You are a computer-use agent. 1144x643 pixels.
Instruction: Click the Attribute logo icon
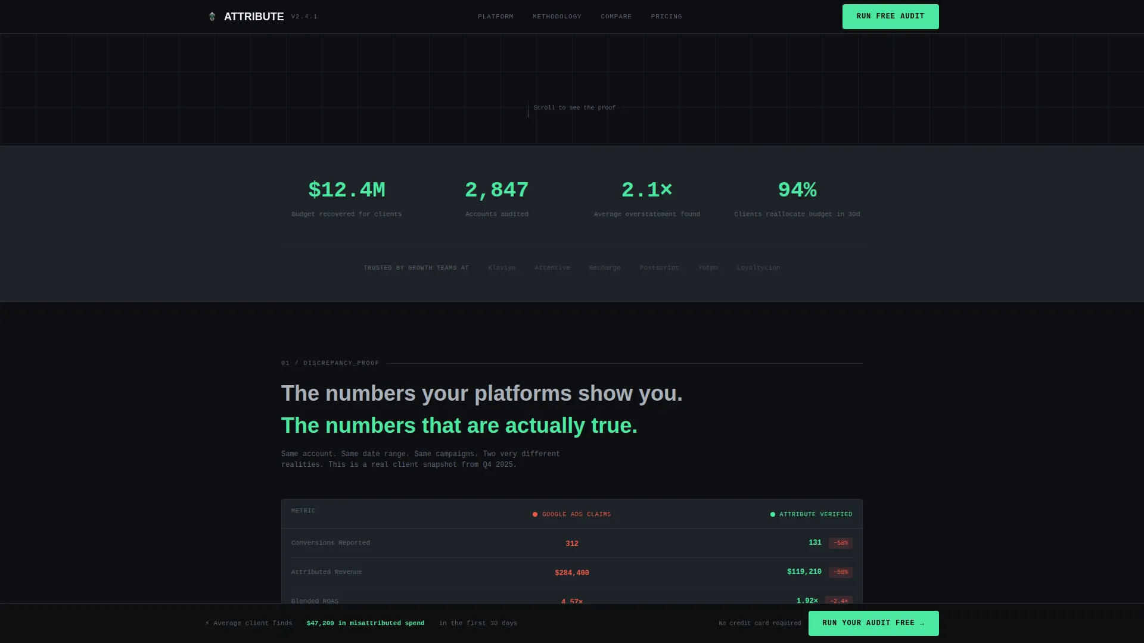[x=212, y=17]
